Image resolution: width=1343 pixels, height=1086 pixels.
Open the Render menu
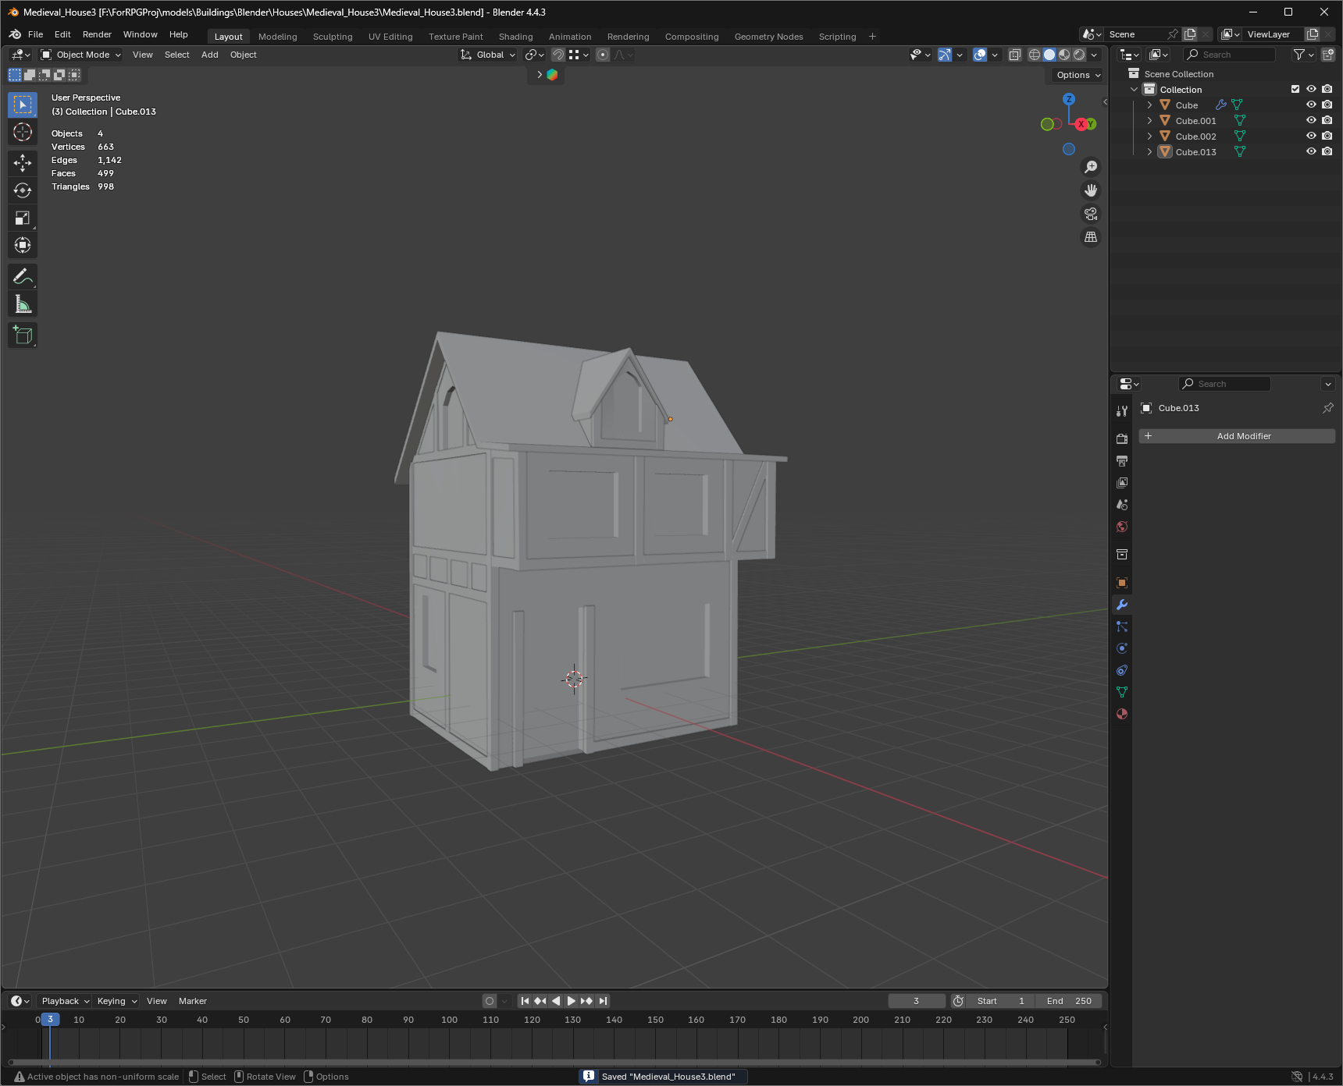97,34
